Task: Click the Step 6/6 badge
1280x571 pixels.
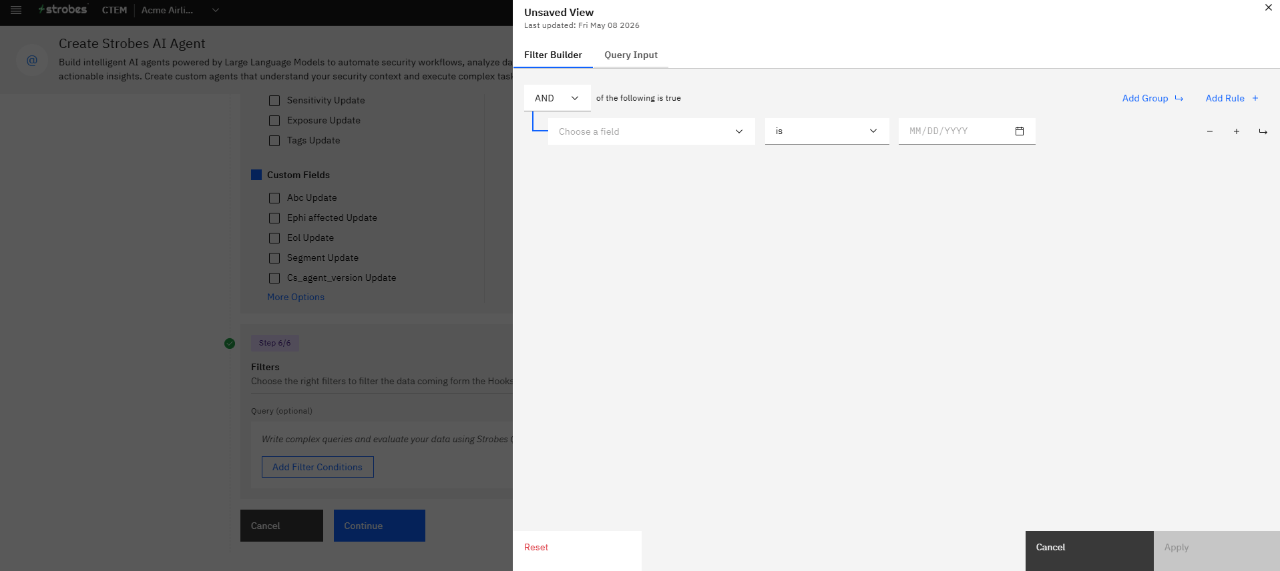Action: (274, 343)
